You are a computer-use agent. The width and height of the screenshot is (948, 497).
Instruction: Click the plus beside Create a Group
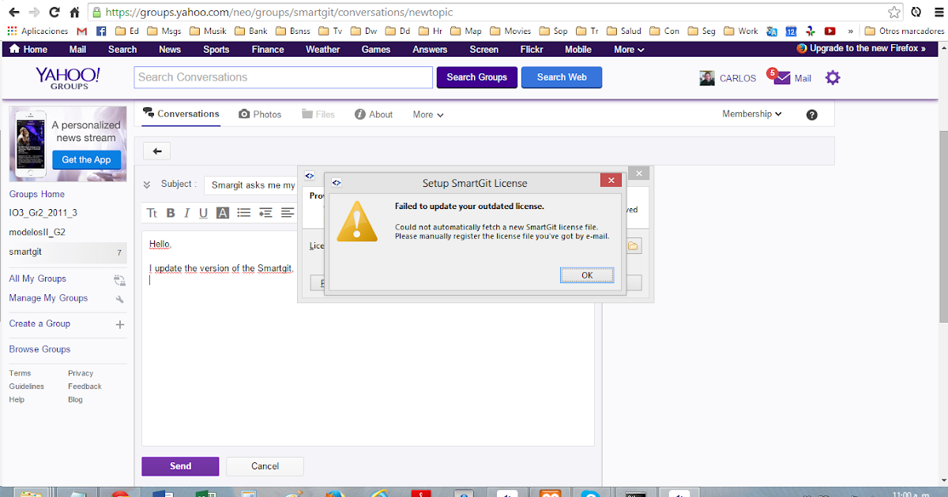120,324
